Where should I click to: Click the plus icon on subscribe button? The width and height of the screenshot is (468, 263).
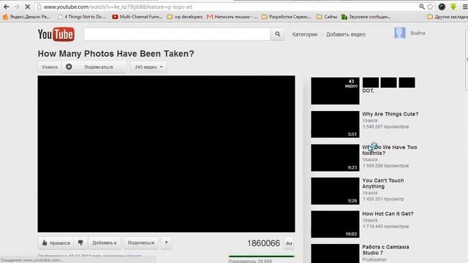point(69,66)
